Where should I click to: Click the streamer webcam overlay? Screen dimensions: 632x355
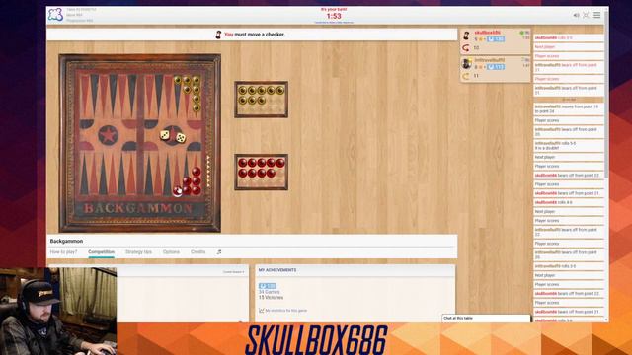click(x=58, y=312)
